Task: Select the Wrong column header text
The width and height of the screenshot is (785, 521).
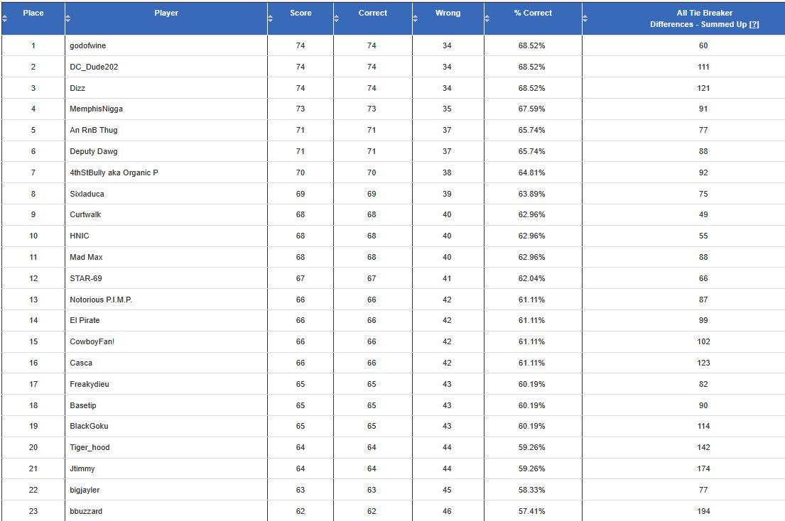Action: (x=448, y=13)
